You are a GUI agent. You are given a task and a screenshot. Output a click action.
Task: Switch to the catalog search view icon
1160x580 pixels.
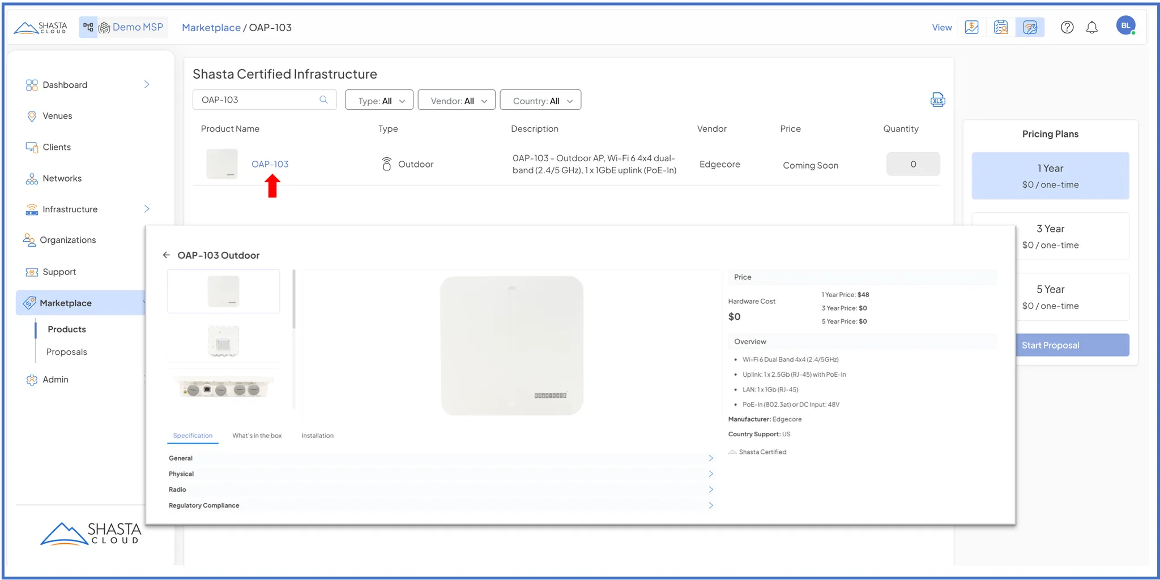[x=1001, y=27]
